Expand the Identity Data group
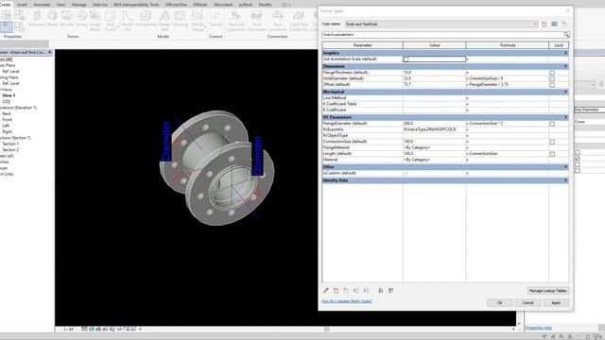Image resolution: width=605 pixels, height=340 pixels. point(565,180)
